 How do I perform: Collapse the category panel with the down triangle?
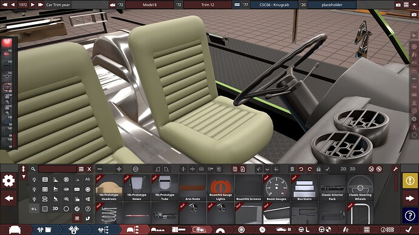click(x=24, y=176)
